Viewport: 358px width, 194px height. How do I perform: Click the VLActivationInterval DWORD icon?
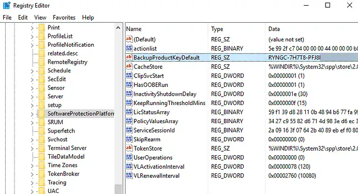coord(129,167)
